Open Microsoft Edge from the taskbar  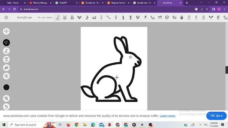click(93, 125)
